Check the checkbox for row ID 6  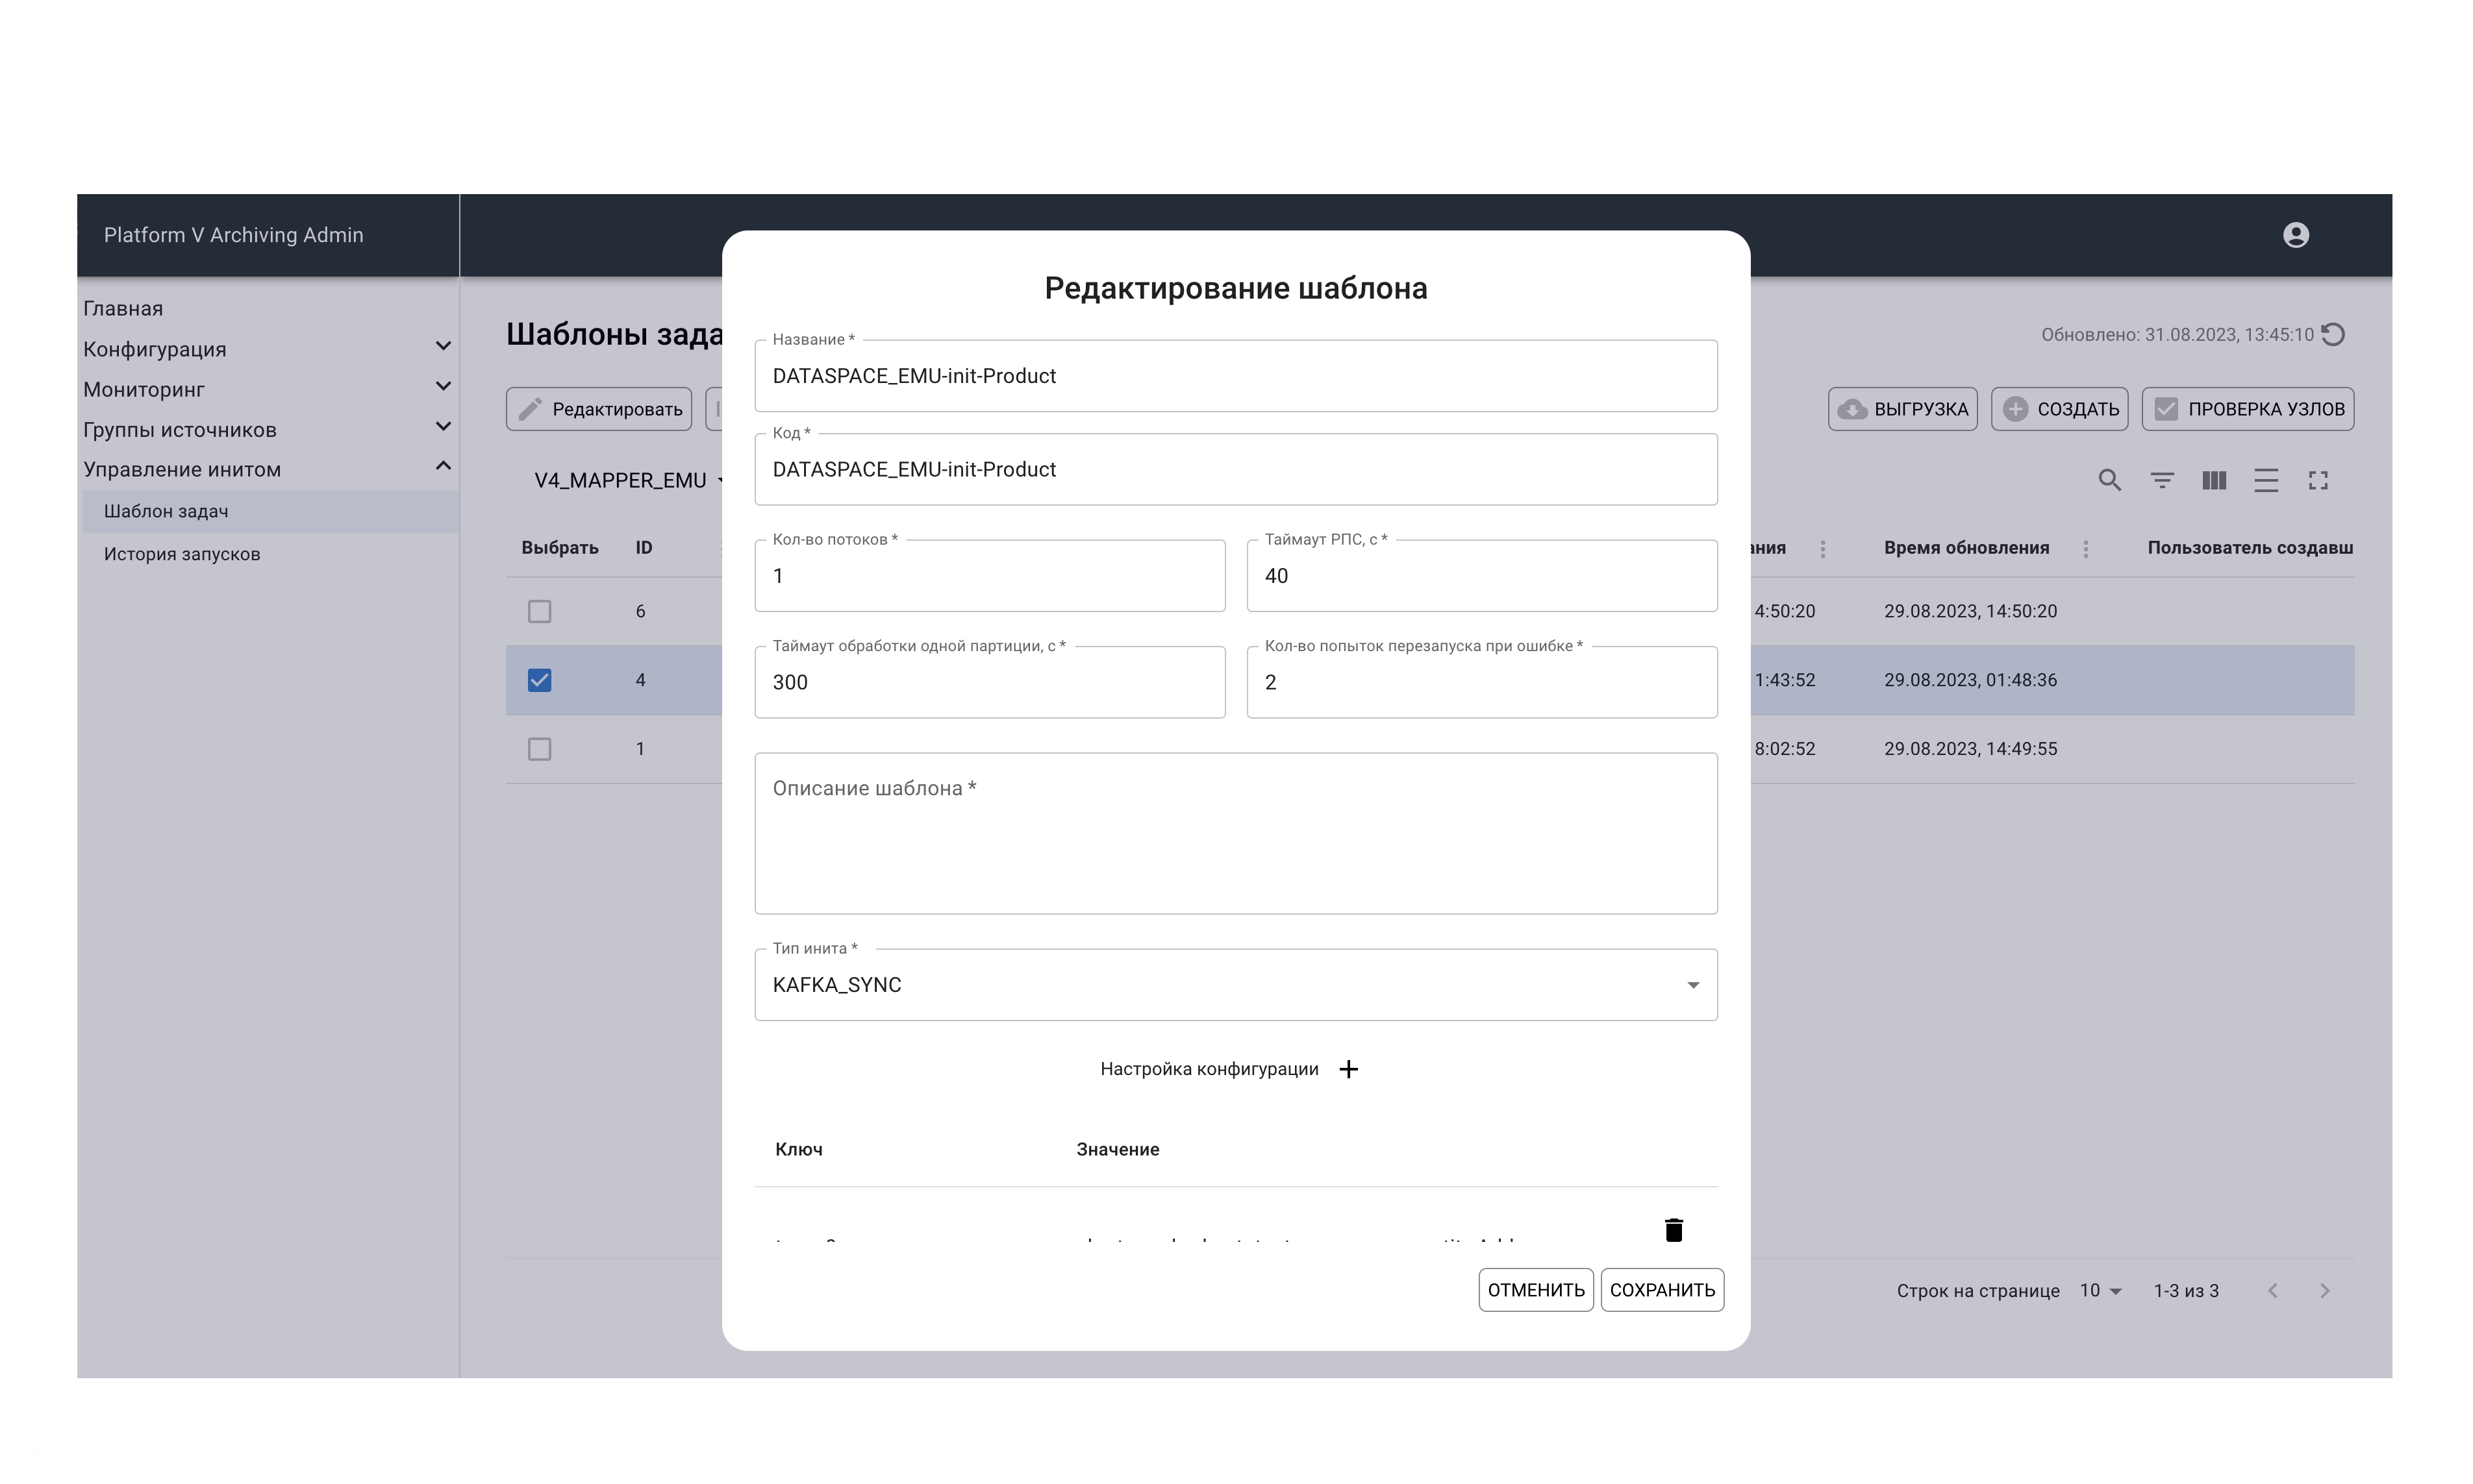(x=539, y=611)
